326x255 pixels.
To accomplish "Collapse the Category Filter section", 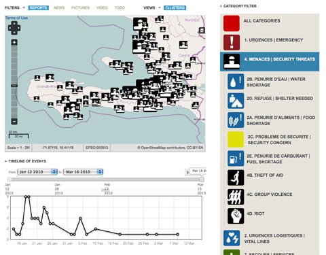I will tap(221, 6).
